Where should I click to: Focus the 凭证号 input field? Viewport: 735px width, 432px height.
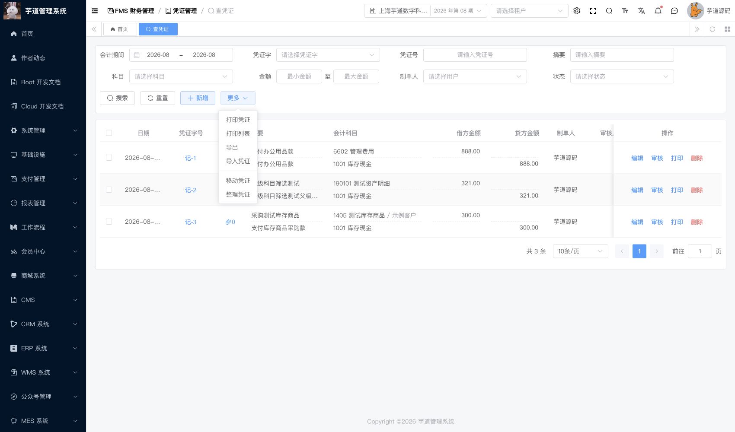point(475,55)
